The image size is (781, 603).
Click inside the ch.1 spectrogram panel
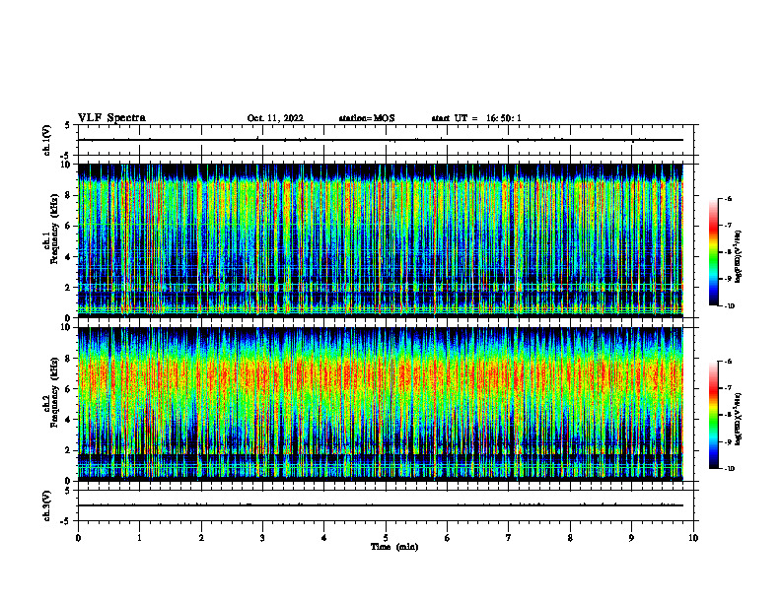coord(381,240)
